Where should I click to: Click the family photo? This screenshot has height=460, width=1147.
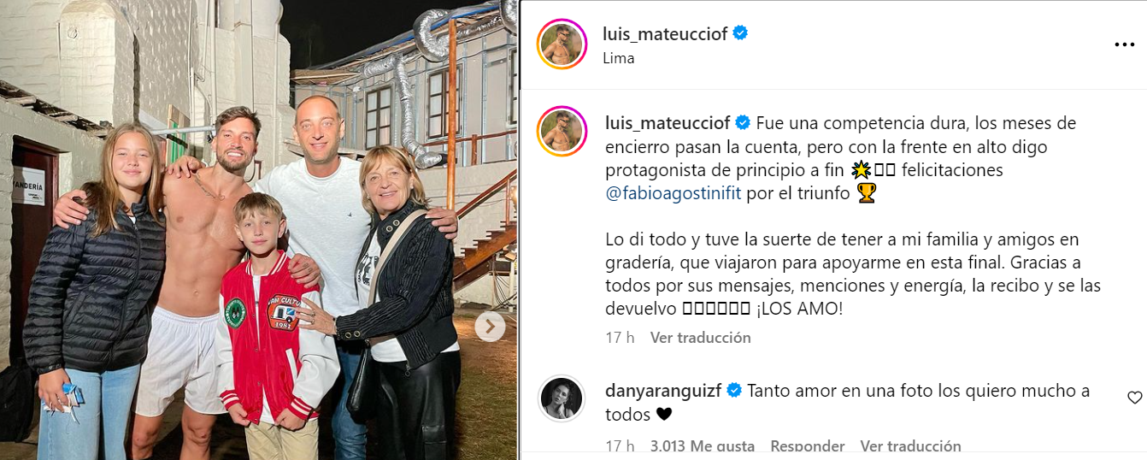pyautogui.click(x=259, y=230)
